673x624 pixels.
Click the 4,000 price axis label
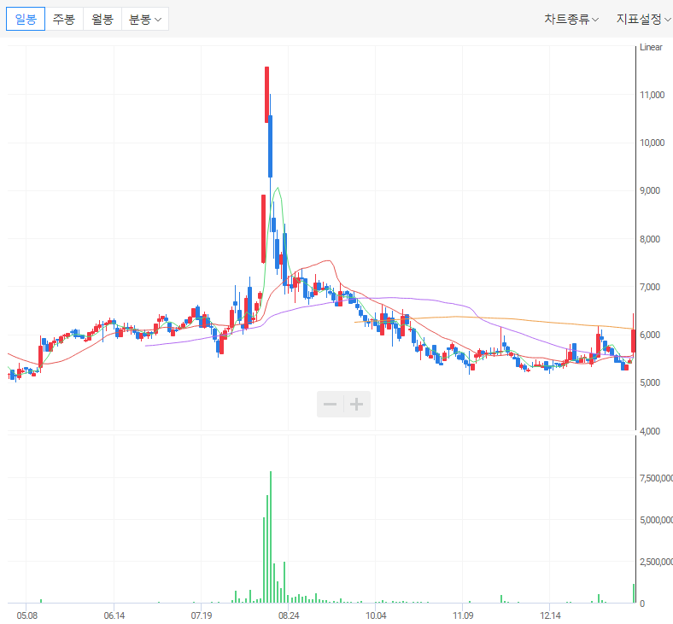click(x=650, y=431)
